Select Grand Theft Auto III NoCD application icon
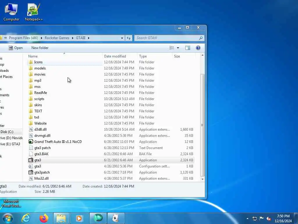The width and height of the screenshot is (298, 224). (31, 142)
